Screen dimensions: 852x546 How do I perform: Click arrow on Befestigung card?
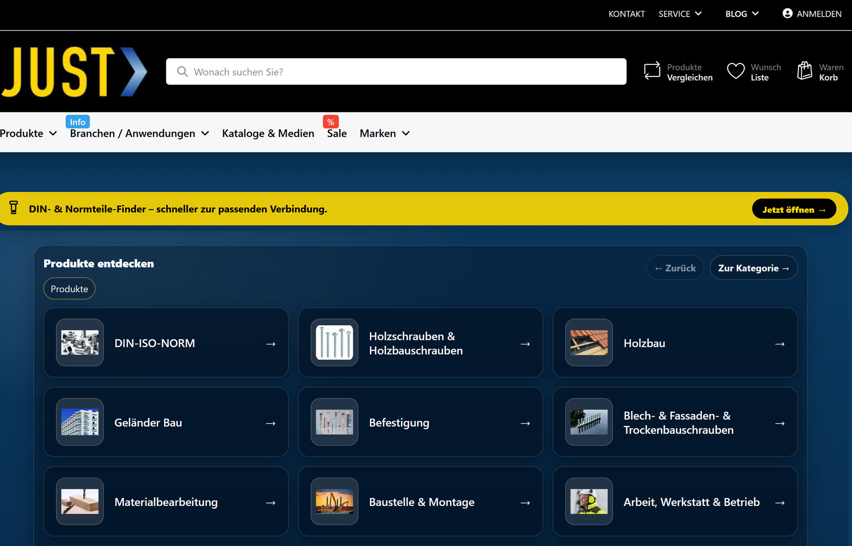pos(526,423)
